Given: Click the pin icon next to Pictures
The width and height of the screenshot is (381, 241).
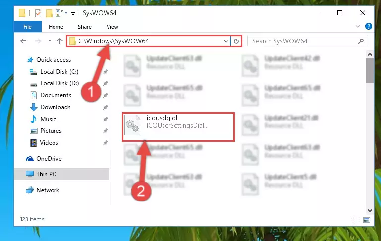Looking at the screenshot, I should tap(105, 131).
